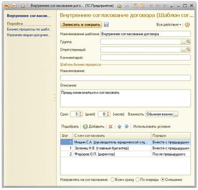Viewport: 198px width, 190px height.
Task: Click magnifier icon in Группа field
Action: pyautogui.click(x=188, y=42)
